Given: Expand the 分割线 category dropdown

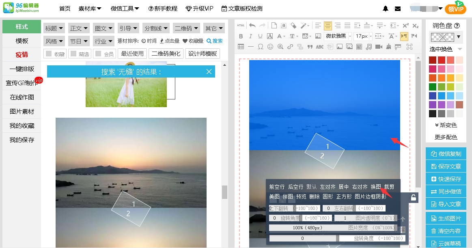Looking at the screenshot, I should pyautogui.click(x=156, y=28).
